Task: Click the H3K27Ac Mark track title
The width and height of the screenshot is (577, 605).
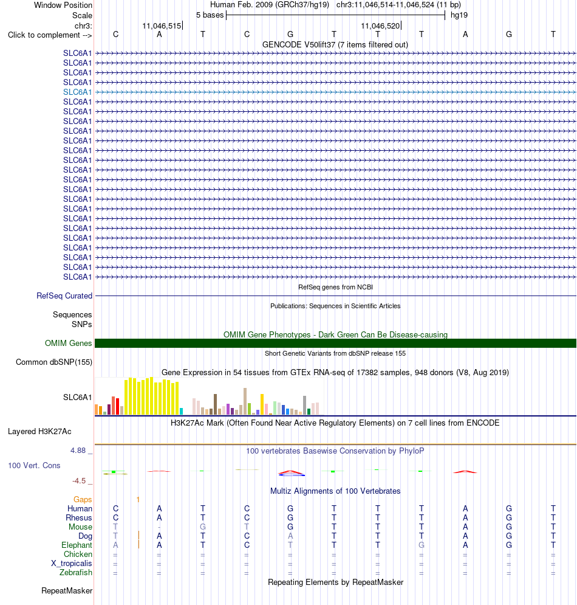Action: pyautogui.click(x=335, y=423)
